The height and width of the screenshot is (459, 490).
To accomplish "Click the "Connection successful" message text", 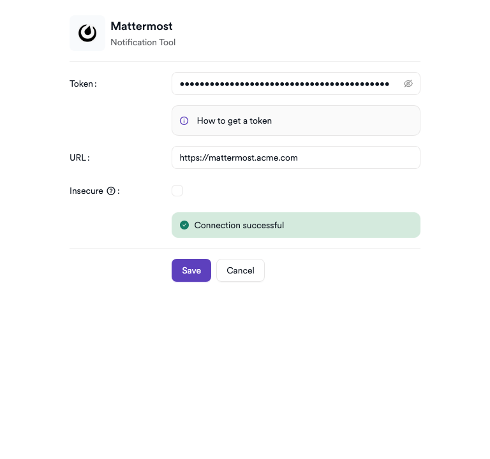I will click(x=239, y=225).
